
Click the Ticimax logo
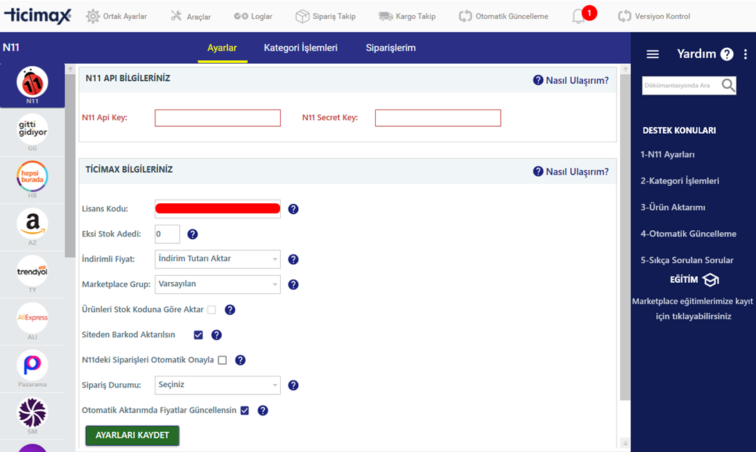(x=37, y=16)
